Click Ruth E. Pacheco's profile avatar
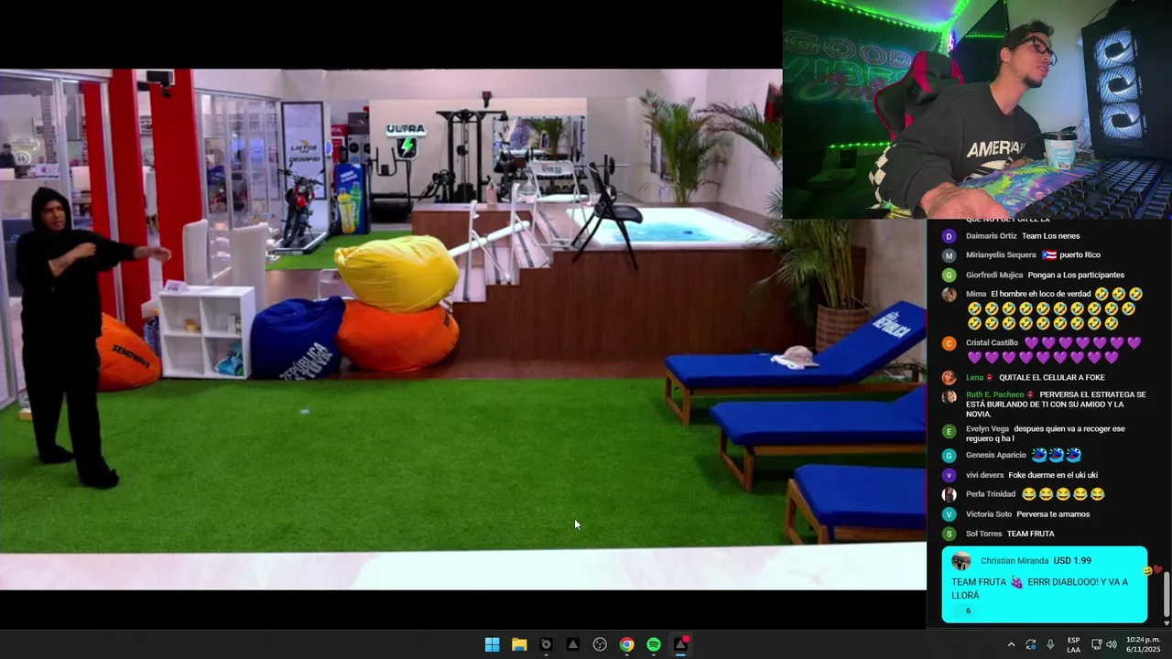The image size is (1172, 659). click(949, 396)
